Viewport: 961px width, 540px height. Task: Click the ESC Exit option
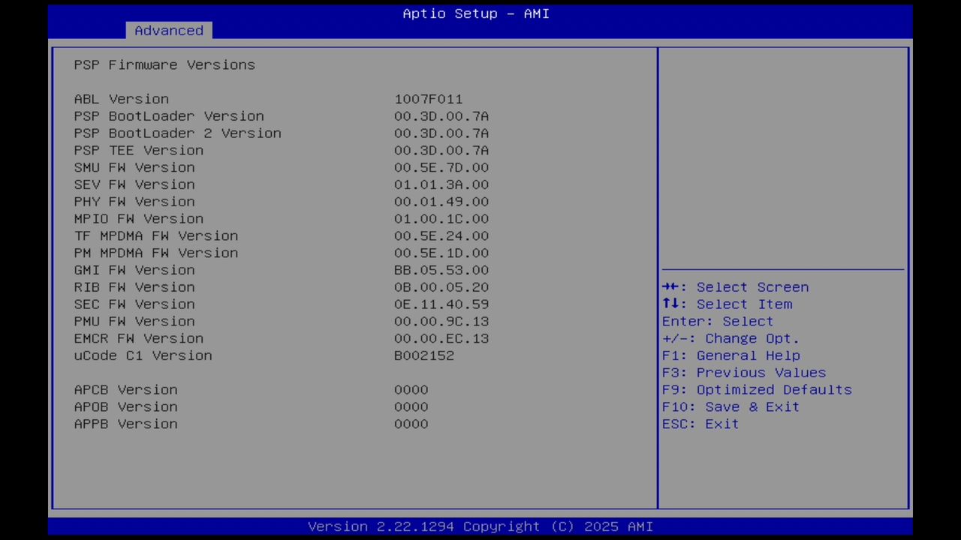click(699, 424)
